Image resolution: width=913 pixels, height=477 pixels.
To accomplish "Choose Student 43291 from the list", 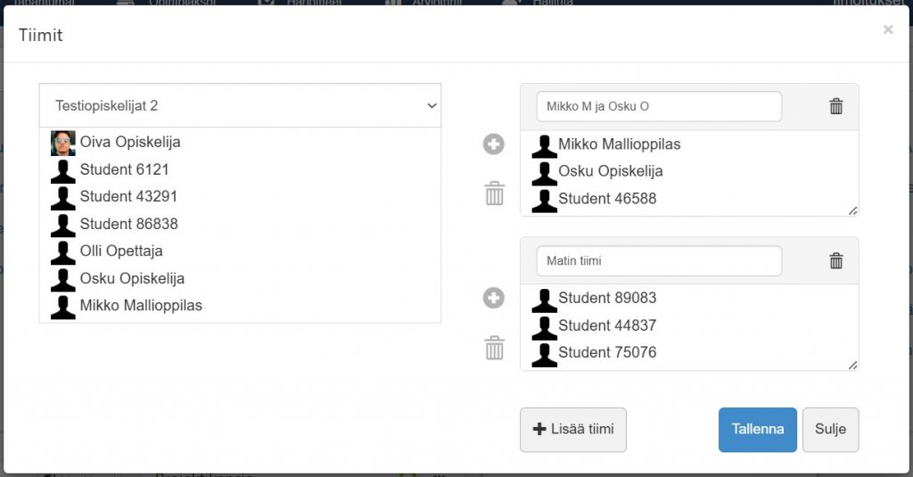I will 128,197.
